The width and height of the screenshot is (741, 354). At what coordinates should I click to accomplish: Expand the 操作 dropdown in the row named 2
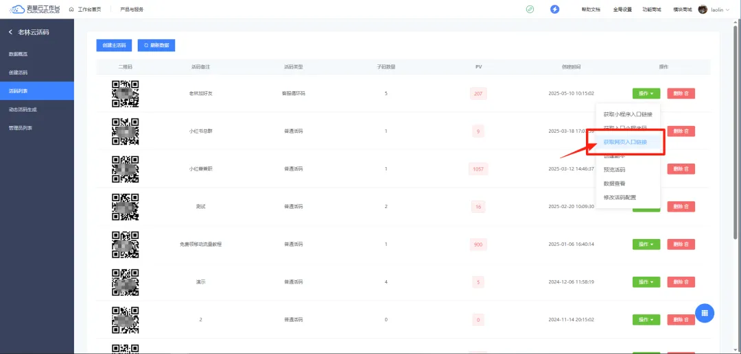click(646, 320)
